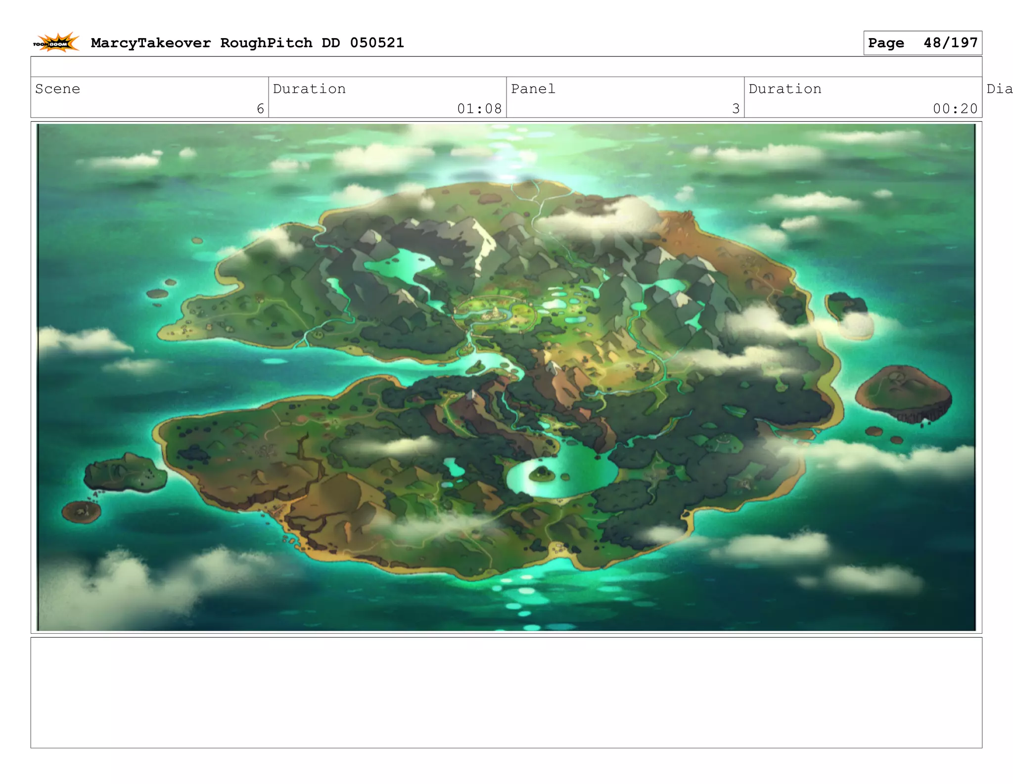Select the Panel label cell
Screen dimensions: 1013x784
[x=533, y=89]
